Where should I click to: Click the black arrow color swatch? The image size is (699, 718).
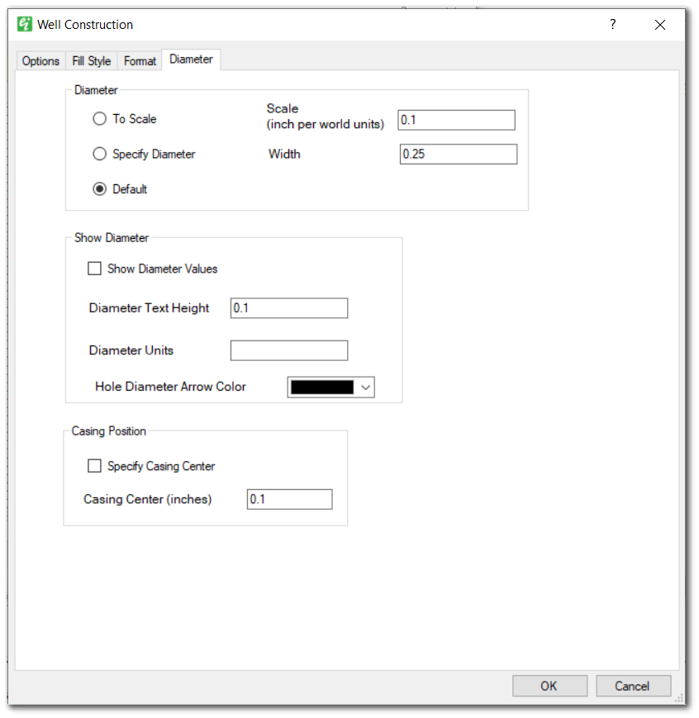pos(322,387)
